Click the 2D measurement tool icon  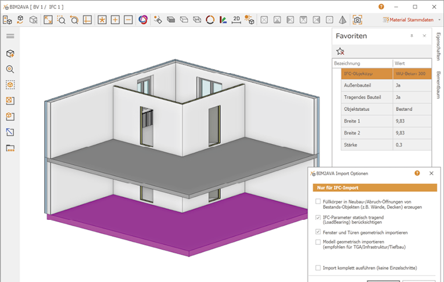click(x=236, y=20)
